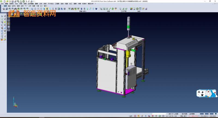Switch to the 标准 toolbar tab
The image size is (218, 118).
coord(5,5)
